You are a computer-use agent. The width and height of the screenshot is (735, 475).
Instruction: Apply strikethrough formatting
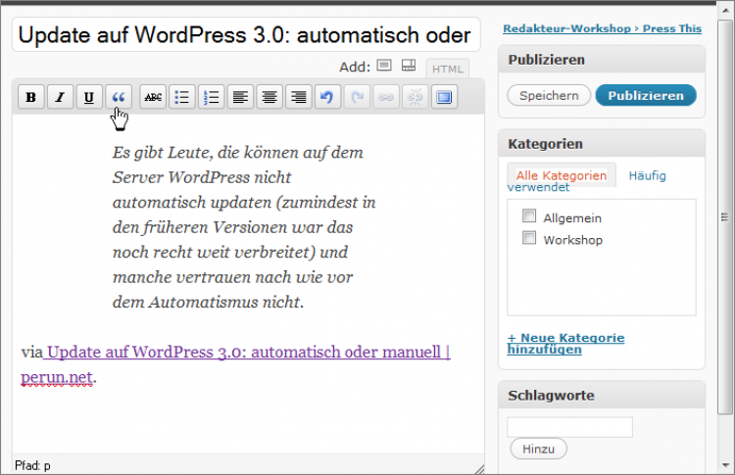[153, 97]
